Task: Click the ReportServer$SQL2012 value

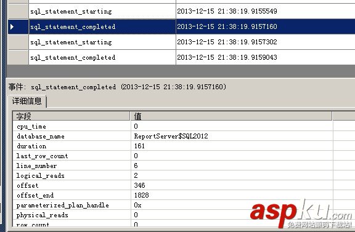Action: pos(171,136)
